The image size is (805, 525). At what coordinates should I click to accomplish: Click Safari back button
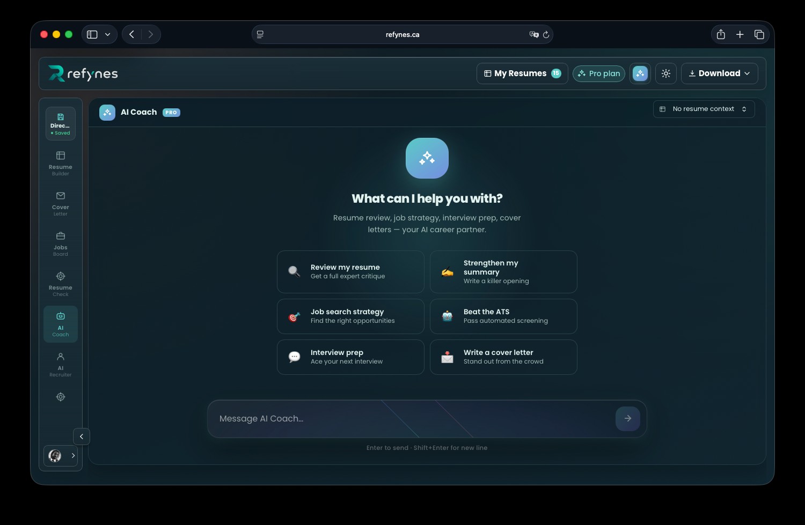click(x=131, y=34)
